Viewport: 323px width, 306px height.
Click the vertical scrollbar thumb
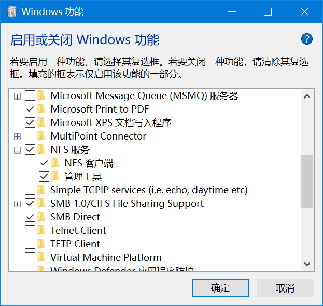pos(307,181)
